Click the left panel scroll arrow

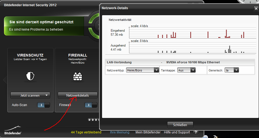click(x=5, y=80)
